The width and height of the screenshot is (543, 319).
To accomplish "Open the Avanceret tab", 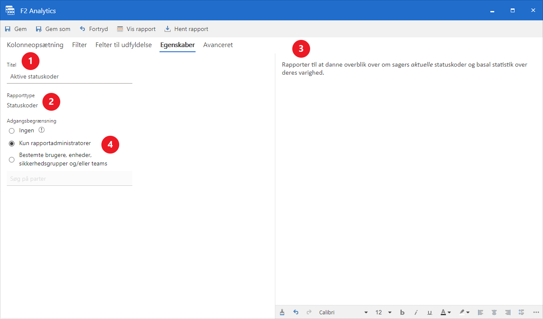I will click(218, 45).
